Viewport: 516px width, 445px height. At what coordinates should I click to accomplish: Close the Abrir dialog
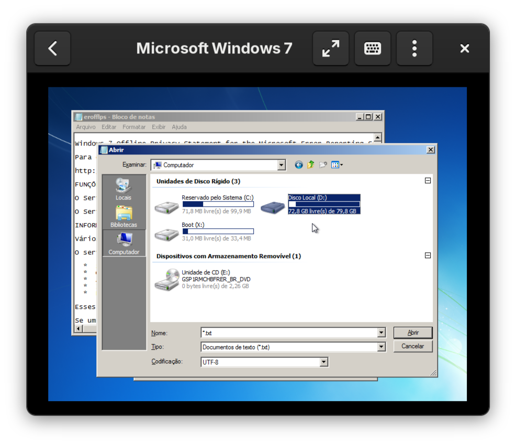point(431,150)
